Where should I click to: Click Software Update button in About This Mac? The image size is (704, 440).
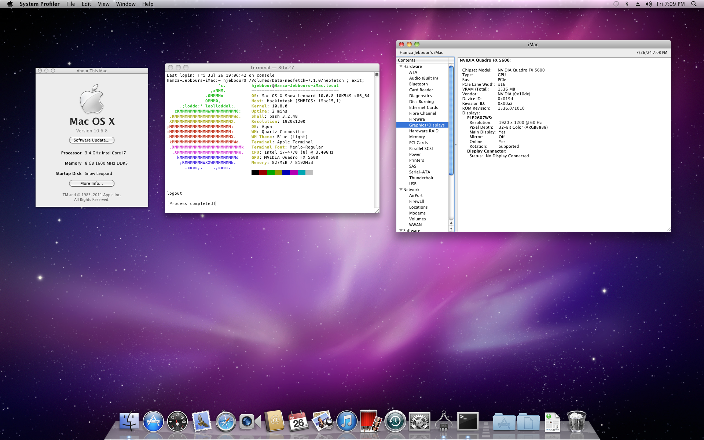(x=92, y=140)
